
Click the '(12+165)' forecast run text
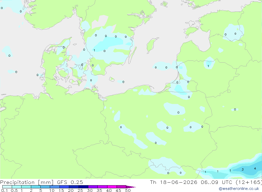[249, 182]
